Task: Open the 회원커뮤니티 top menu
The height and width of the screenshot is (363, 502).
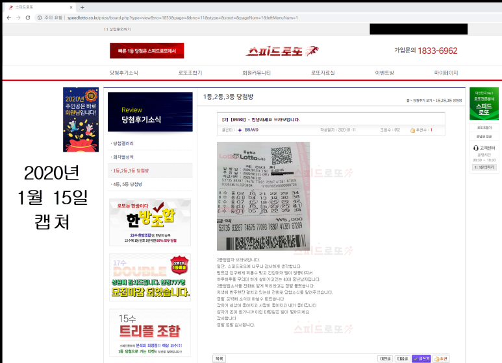Action: (x=257, y=73)
